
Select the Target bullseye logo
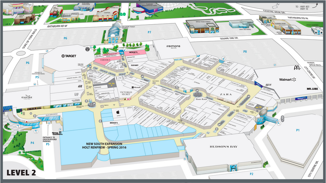pyautogui.click(x=63, y=56)
